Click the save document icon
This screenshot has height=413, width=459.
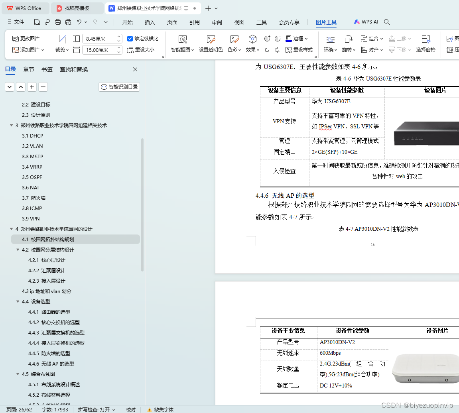(37, 22)
